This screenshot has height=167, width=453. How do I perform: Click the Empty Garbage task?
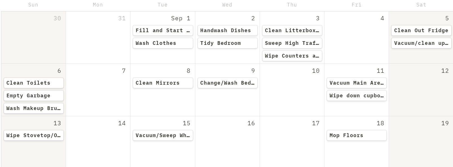(x=34, y=96)
